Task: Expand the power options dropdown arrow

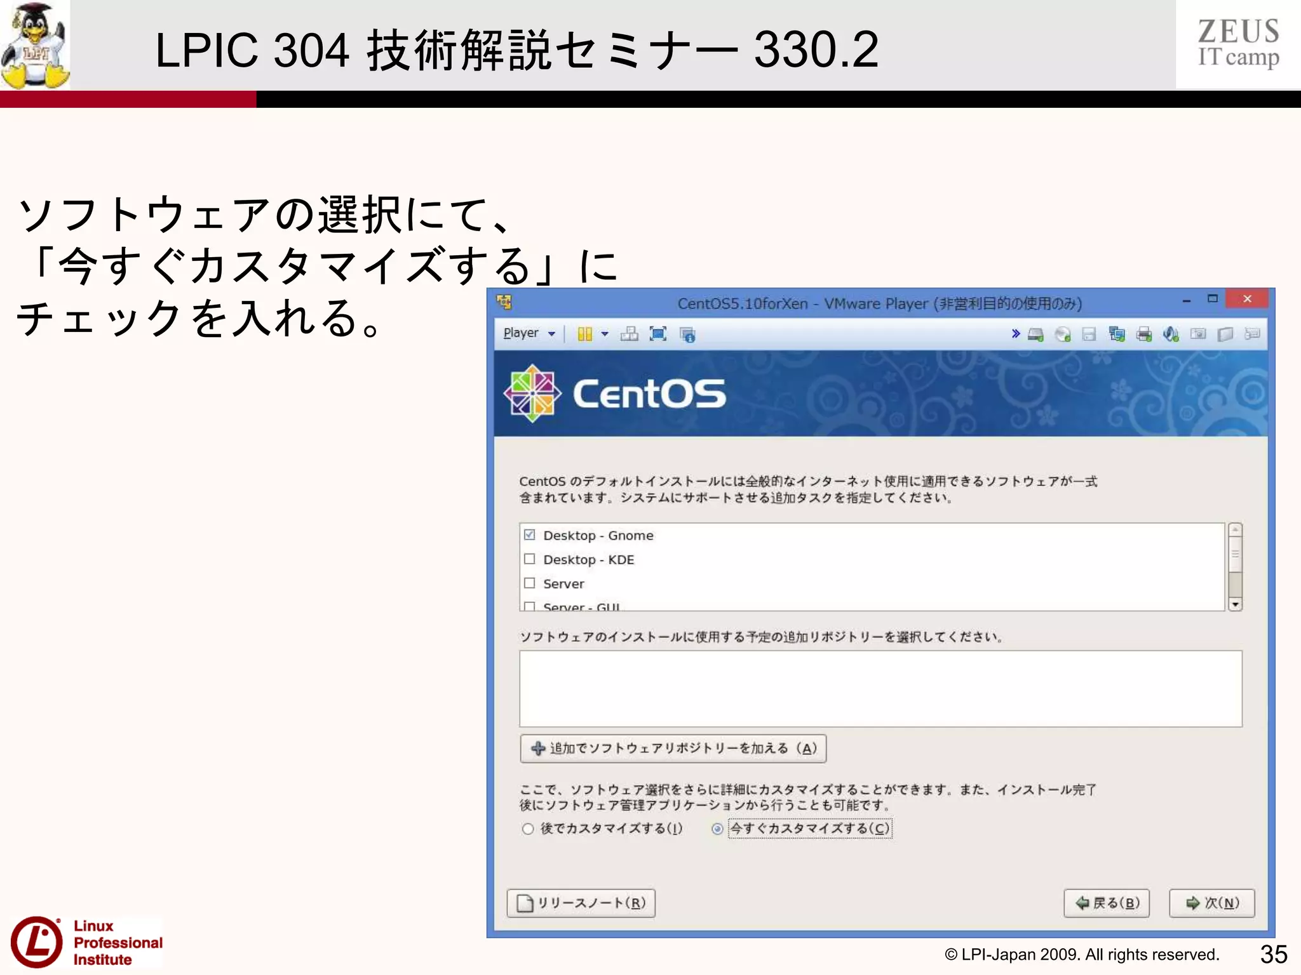Action: pyautogui.click(x=605, y=334)
